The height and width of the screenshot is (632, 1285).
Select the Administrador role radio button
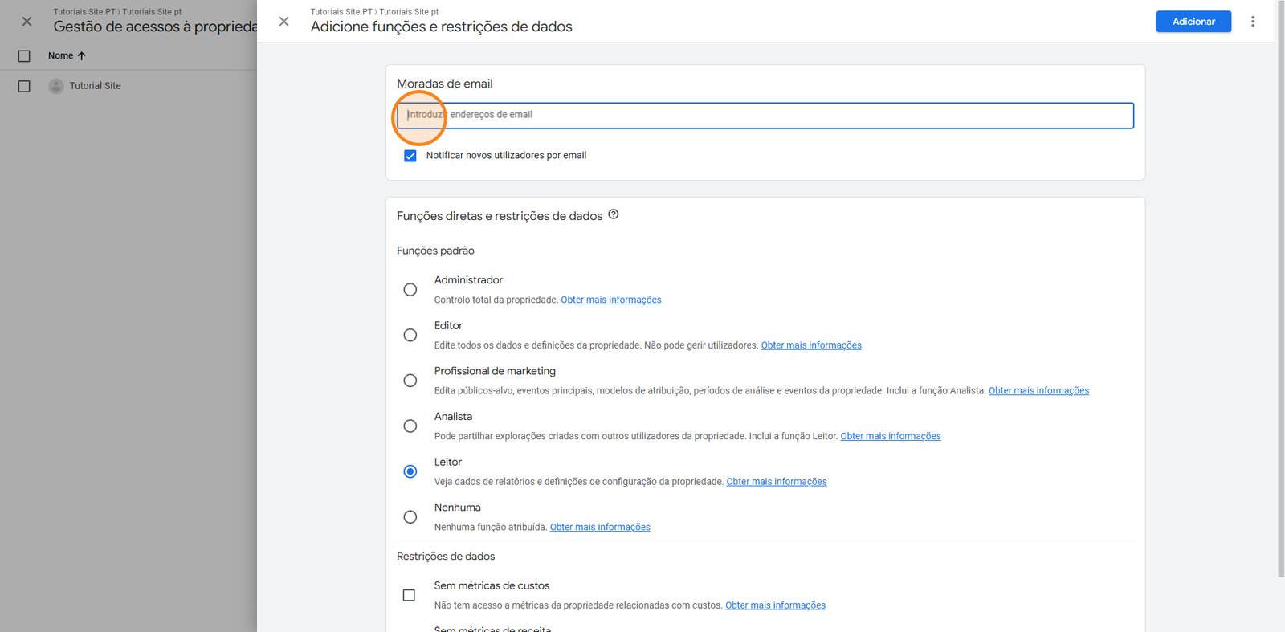(410, 289)
